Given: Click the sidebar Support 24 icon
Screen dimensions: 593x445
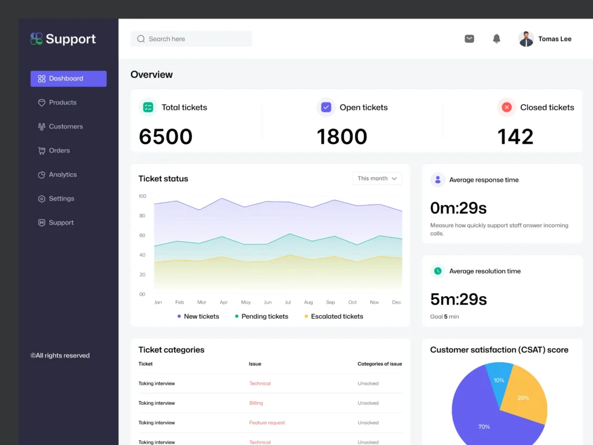Looking at the screenshot, I should (x=42, y=223).
